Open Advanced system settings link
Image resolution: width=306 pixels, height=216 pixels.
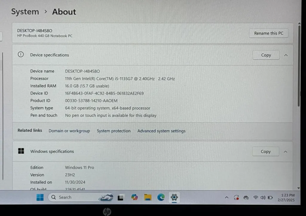click(x=161, y=131)
